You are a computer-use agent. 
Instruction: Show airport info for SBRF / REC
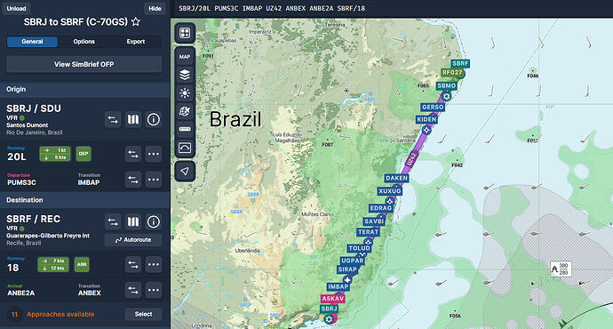pos(153,222)
